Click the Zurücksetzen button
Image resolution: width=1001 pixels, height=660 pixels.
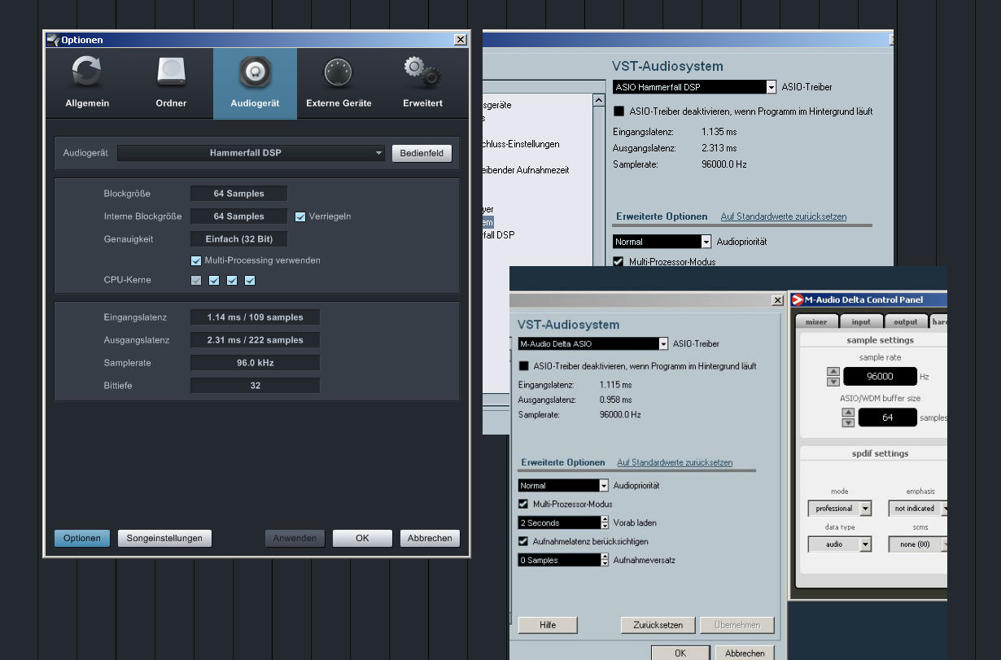[658, 625]
